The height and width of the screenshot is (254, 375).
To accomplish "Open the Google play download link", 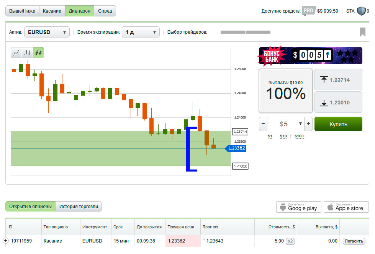I will (x=299, y=207).
